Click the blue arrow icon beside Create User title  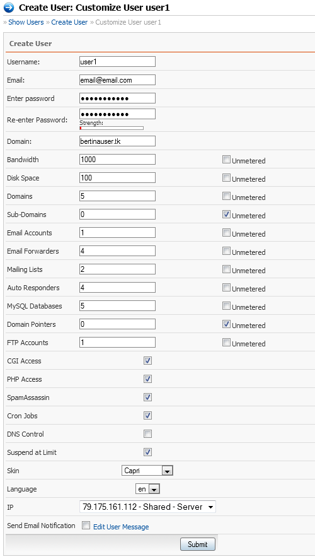point(8,8)
